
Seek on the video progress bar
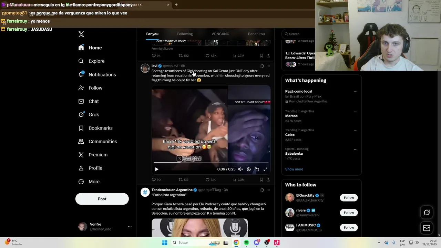coord(211,162)
